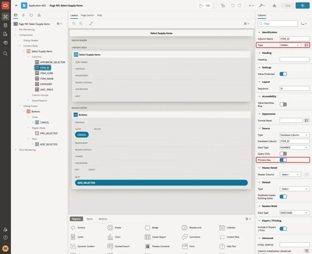This screenshot has height=254, width=312.
Task: Toggle Value Identifies Row switch
Action: [283, 104]
